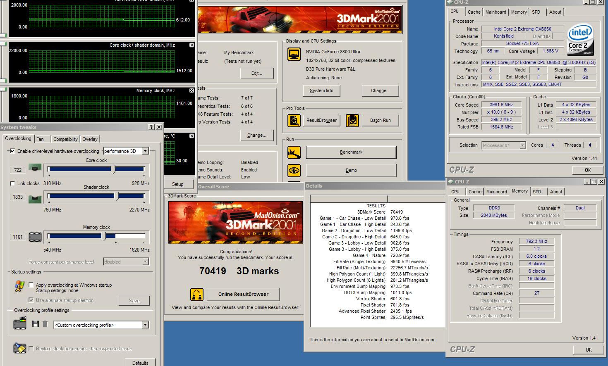
Task: Click the Intel Core 2 Extreme logo in CPU-Z
Action: pyautogui.click(x=580, y=40)
